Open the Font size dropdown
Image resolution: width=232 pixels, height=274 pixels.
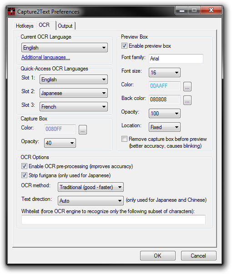[x=165, y=73]
